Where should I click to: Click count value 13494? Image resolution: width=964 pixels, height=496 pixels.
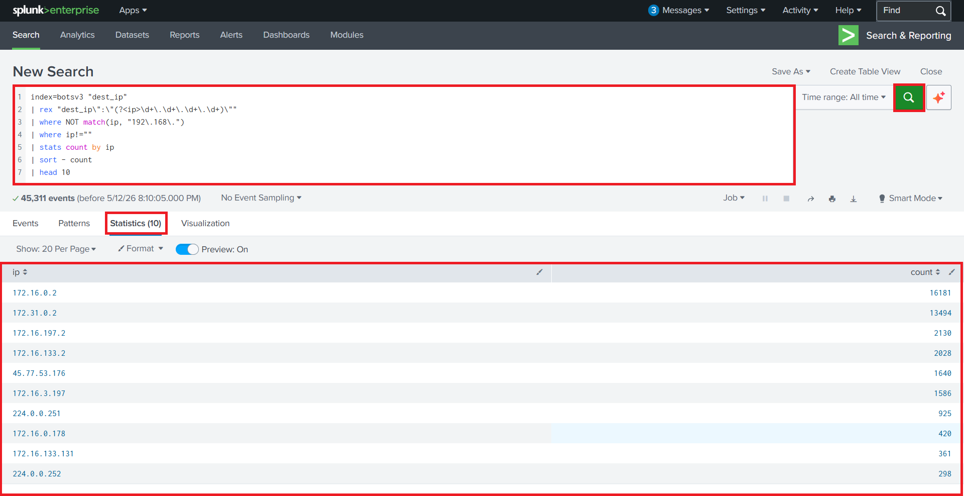pos(940,313)
